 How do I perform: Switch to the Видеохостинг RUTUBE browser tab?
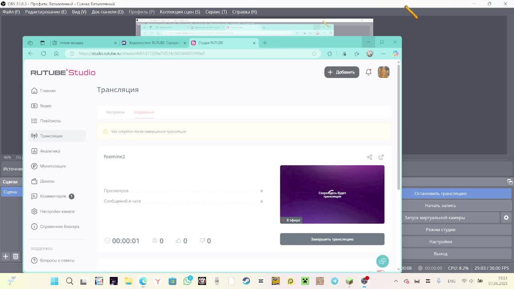[154, 43]
